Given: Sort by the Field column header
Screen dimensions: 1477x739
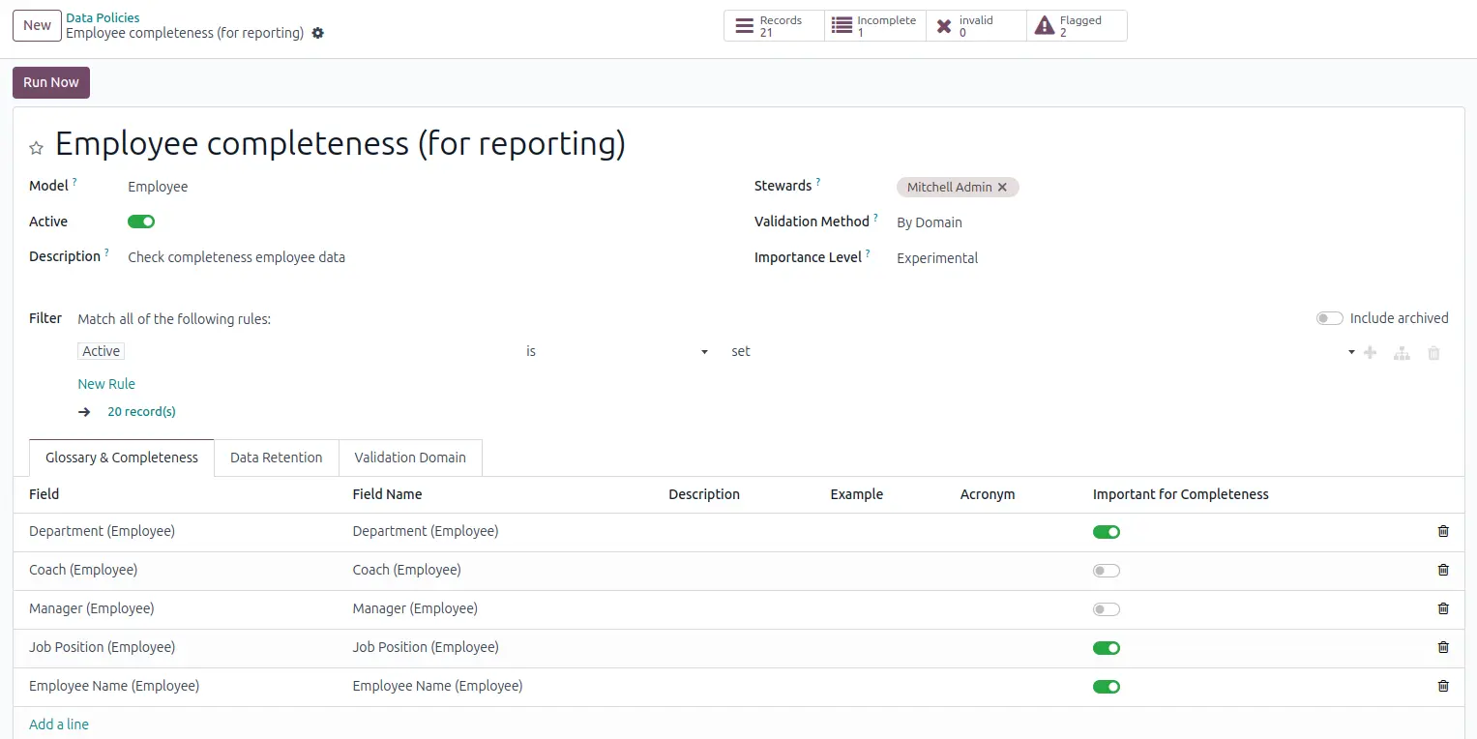Looking at the screenshot, I should [44, 494].
